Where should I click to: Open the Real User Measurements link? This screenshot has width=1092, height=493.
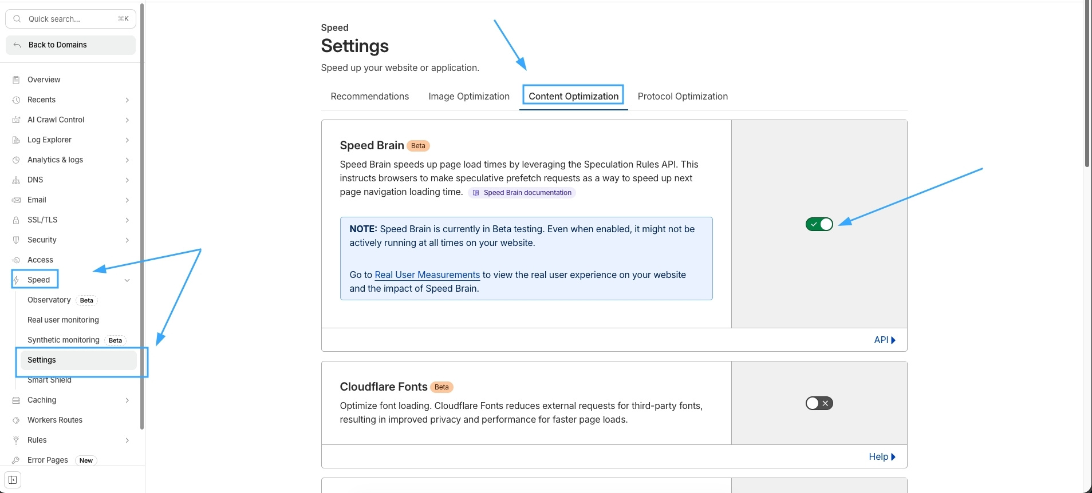(427, 275)
